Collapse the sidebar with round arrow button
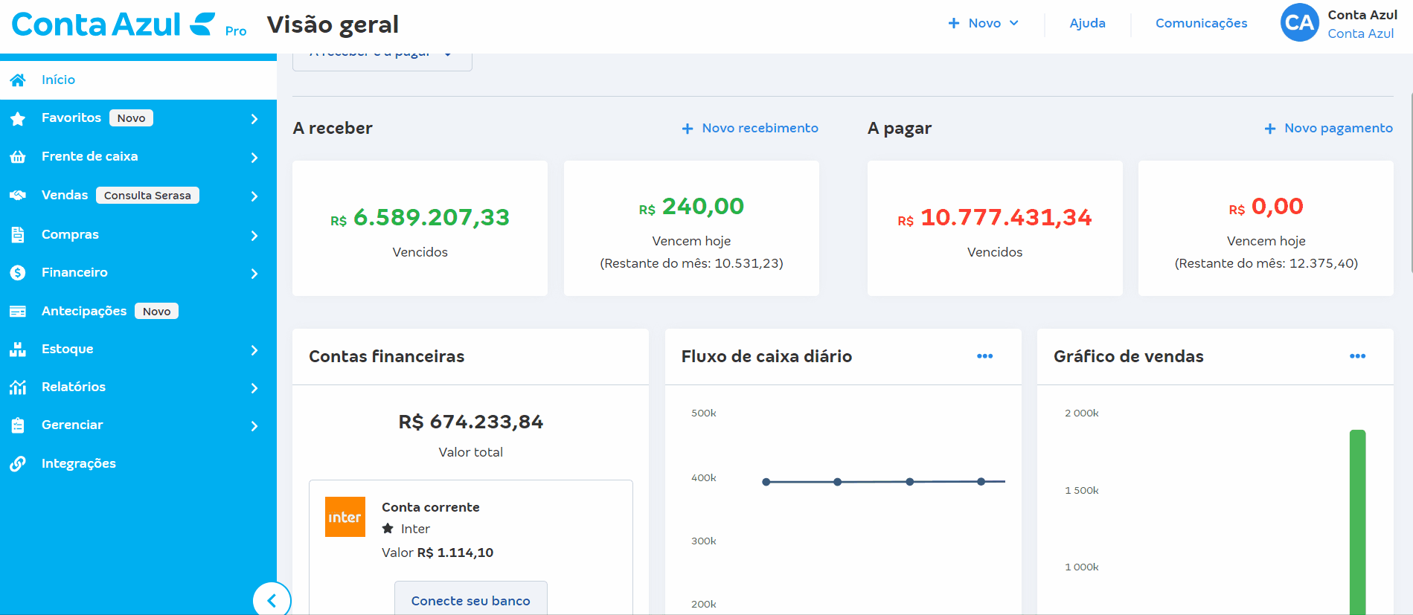1413x615 pixels. point(272,600)
